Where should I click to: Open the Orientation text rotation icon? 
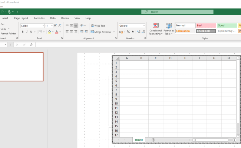[x=82, y=26]
